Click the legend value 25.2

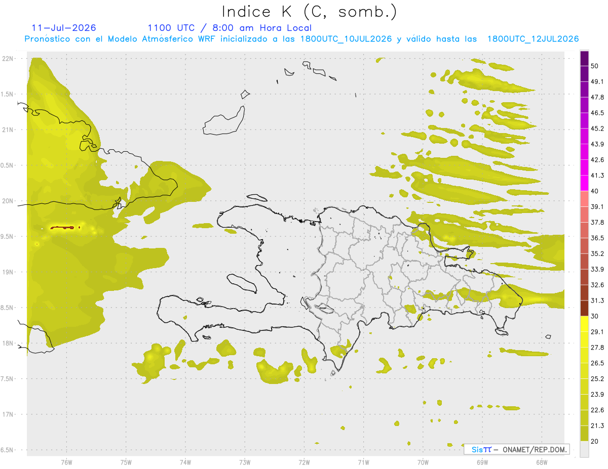[x=597, y=379]
